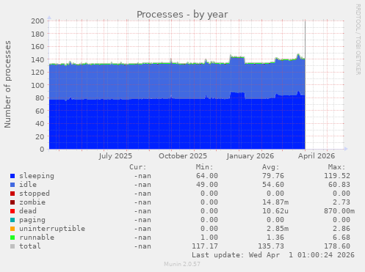Screen dimensions: 365x272
Task: Click uninterruptible avg value 2.85m
Action: [x=278, y=229]
